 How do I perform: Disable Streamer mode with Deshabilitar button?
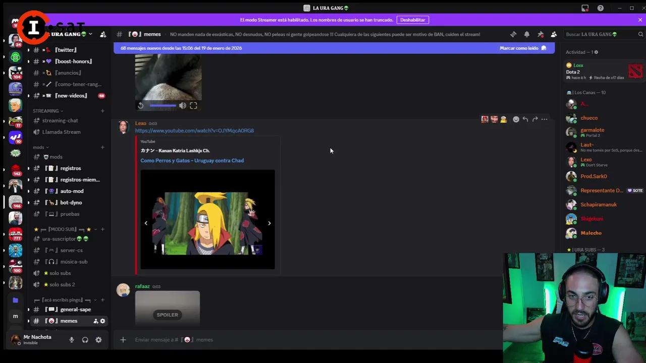click(413, 20)
